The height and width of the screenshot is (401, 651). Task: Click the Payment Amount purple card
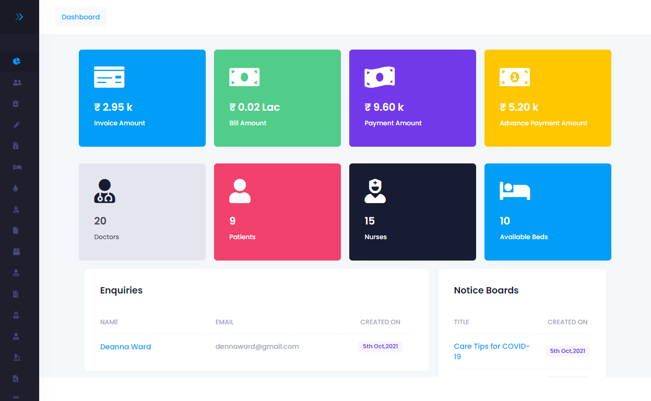[412, 98]
